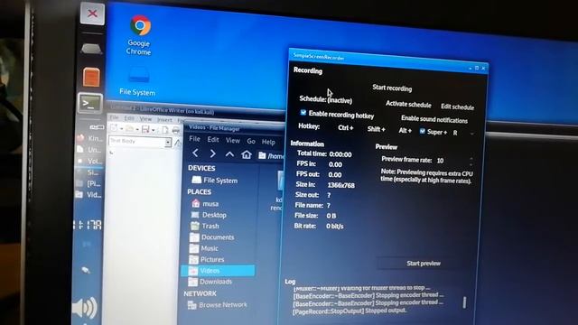Switch to the '[Pi...' window in the panel
The image size is (578, 325).
coord(89,183)
